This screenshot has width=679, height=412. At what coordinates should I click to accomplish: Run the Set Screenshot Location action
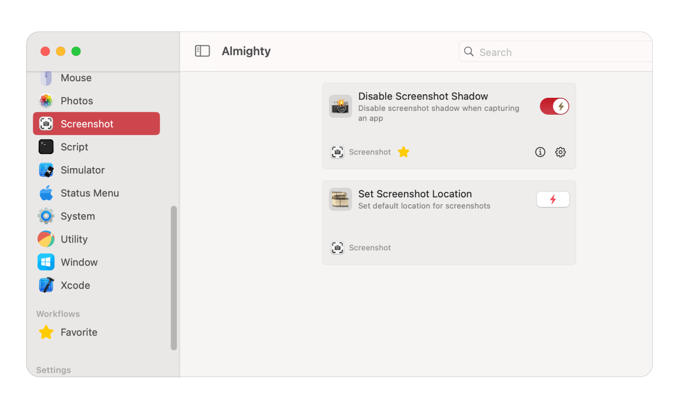(x=553, y=199)
